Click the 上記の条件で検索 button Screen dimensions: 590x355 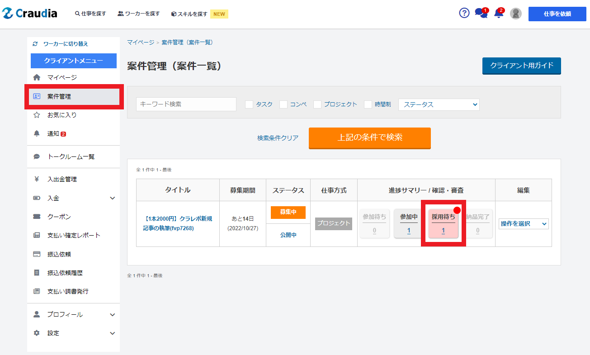[369, 138]
